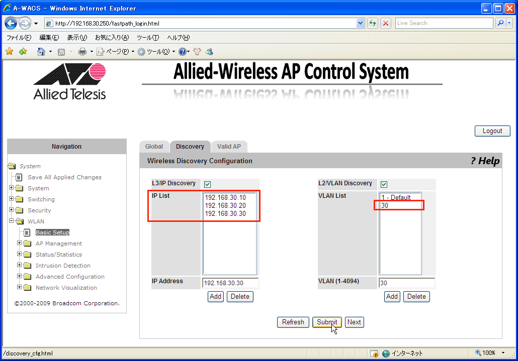Click the VLAN (1-4094) input field
Viewport: 518px width, 361px height.
tap(407, 283)
